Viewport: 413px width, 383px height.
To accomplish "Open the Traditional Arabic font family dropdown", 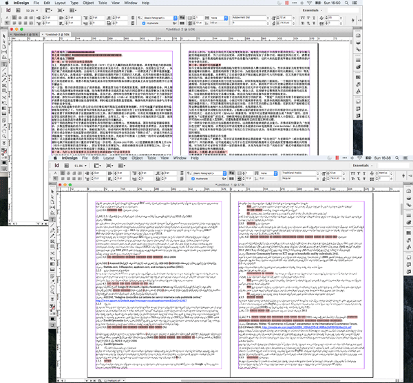I will click(318, 173).
